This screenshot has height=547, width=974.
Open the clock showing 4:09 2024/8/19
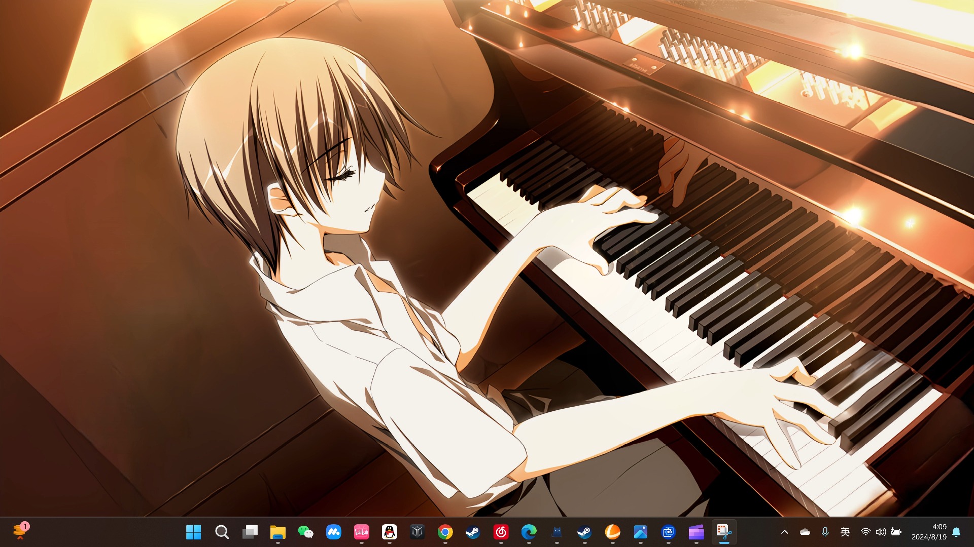point(929,532)
